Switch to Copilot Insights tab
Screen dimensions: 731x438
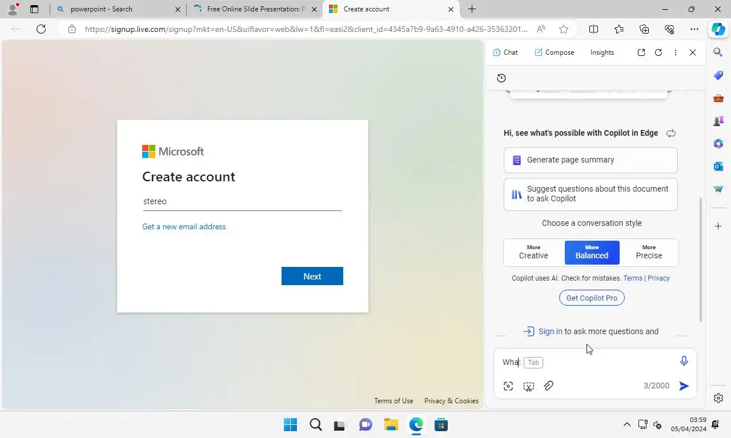(x=602, y=52)
